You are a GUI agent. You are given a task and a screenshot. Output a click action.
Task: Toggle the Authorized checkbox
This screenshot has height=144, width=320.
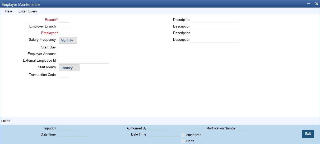tap(183, 135)
